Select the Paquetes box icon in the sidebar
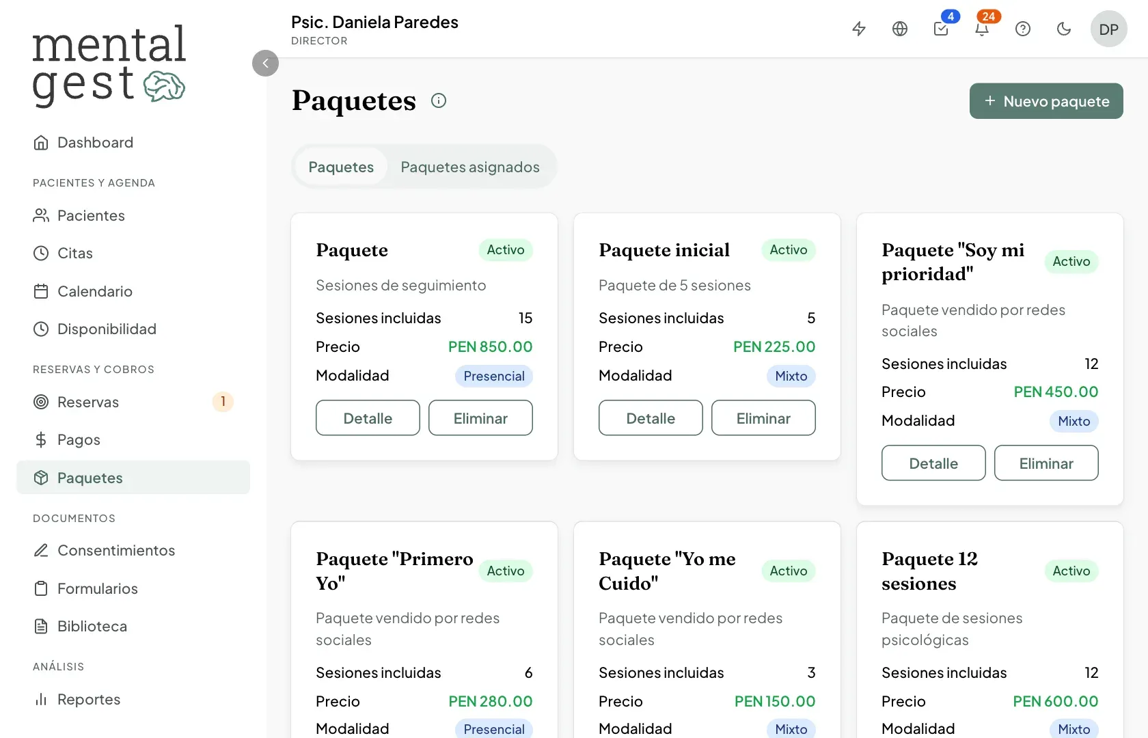The image size is (1148, 738). click(x=41, y=478)
